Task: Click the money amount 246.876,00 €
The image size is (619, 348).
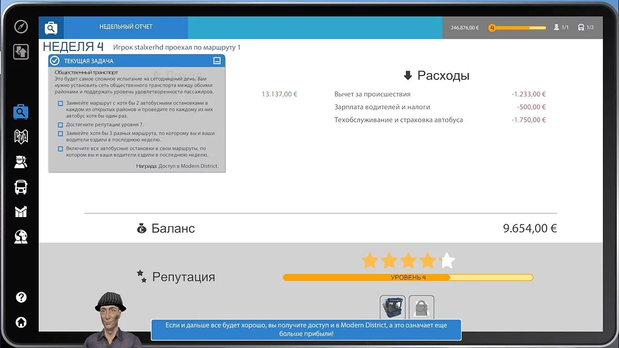Action: tap(465, 28)
